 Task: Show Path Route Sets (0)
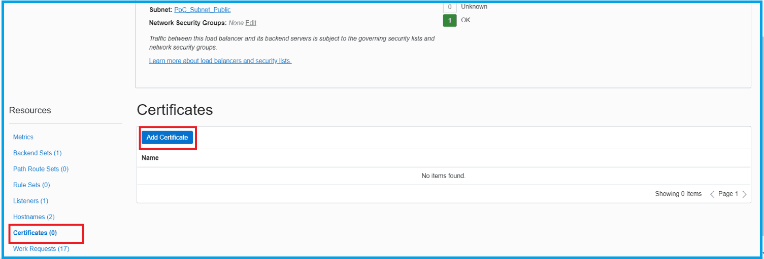tap(41, 169)
